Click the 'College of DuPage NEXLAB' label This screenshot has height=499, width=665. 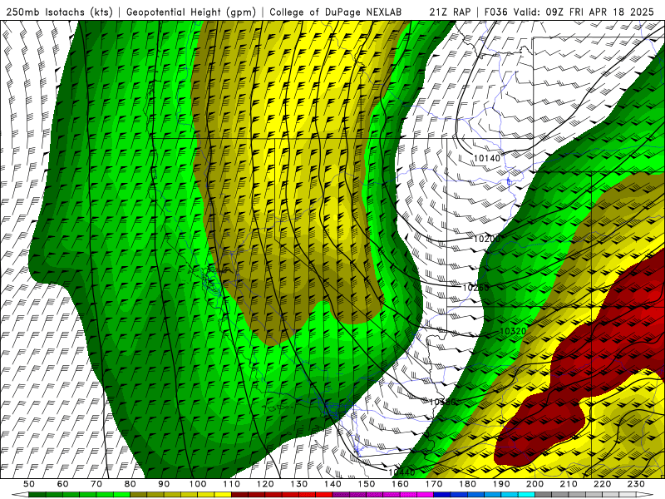[336, 12]
